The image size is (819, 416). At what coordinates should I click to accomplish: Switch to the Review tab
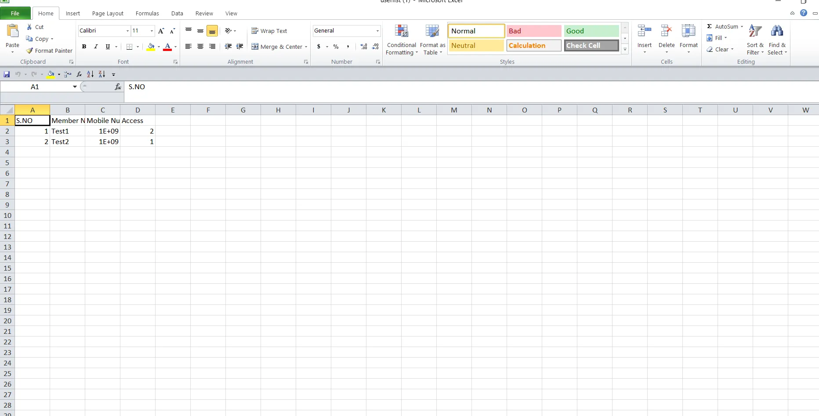204,14
